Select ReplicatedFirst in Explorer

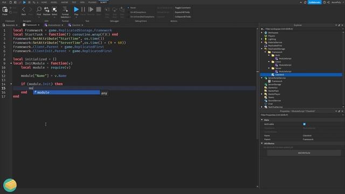[x=275, y=45]
